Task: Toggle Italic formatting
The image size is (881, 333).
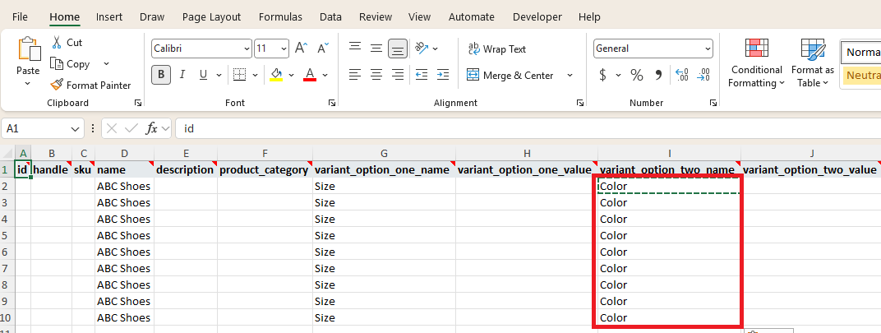Action: coord(182,74)
